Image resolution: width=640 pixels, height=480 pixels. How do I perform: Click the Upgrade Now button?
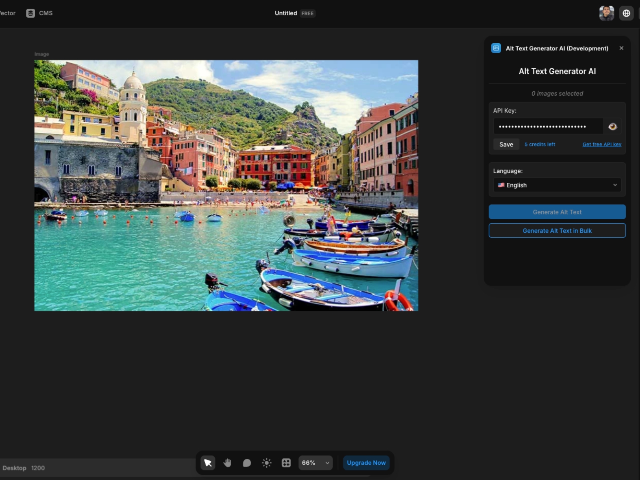coord(366,463)
